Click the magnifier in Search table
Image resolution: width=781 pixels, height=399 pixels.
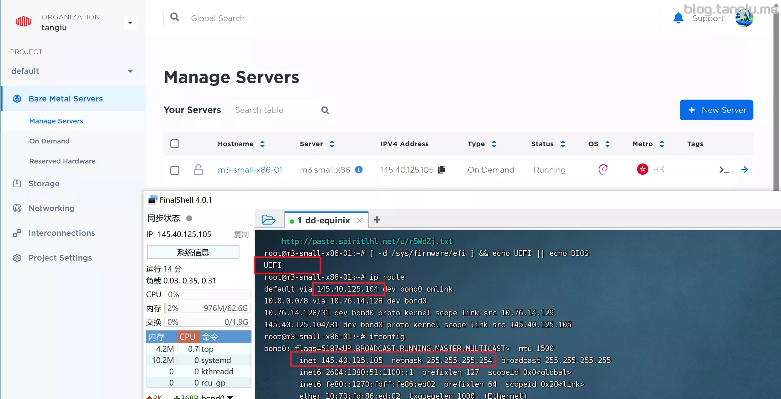pos(325,110)
